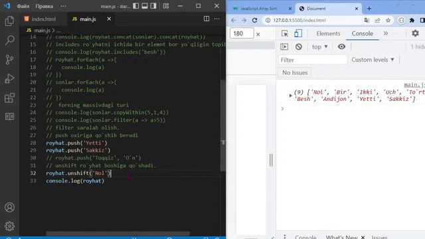Open DevTools settings gear
This screenshot has width=425, height=239.
pos(415,33)
